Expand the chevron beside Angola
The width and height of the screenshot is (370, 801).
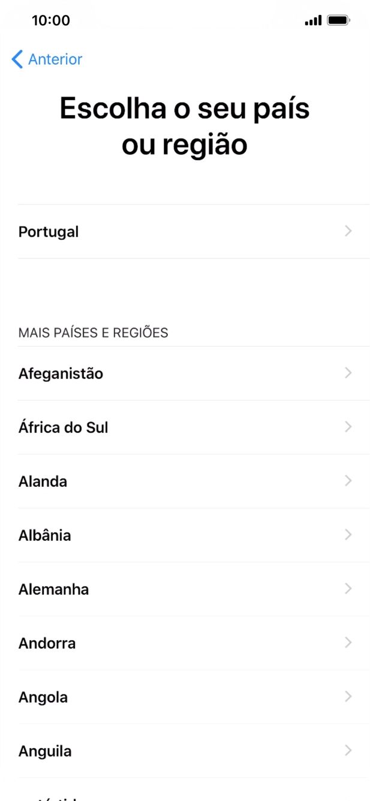pos(348,697)
